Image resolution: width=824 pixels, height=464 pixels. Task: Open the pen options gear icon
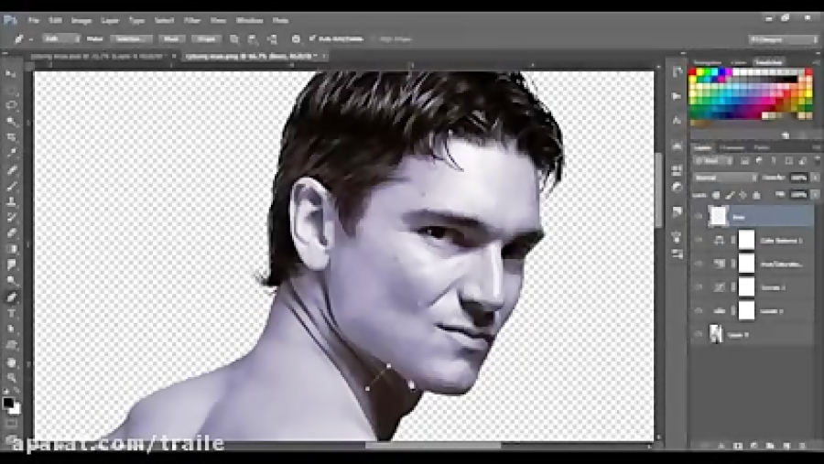pyautogui.click(x=296, y=39)
